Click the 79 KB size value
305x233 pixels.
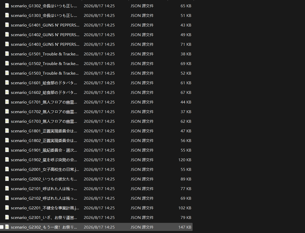click(186, 217)
